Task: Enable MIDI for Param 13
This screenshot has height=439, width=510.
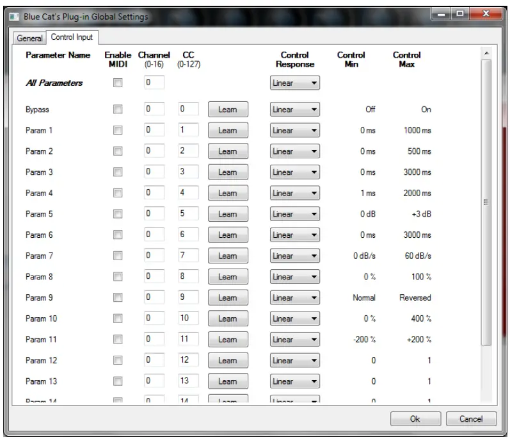Action: click(x=118, y=381)
